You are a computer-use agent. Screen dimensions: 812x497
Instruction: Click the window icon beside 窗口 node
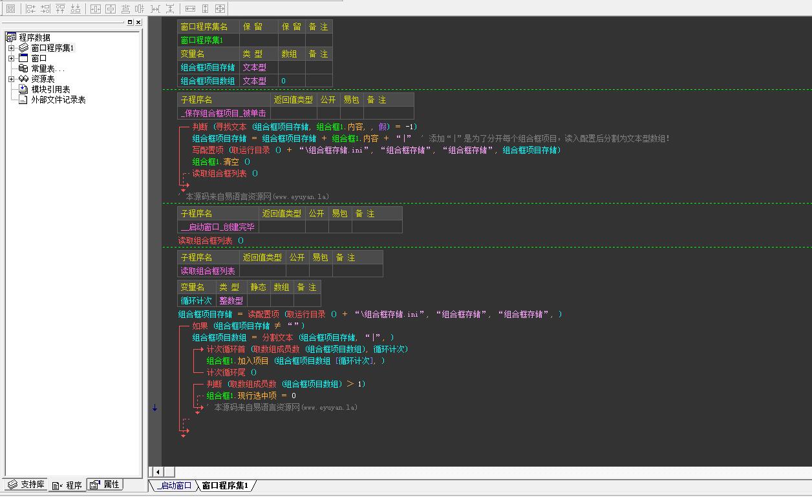(24, 58)
